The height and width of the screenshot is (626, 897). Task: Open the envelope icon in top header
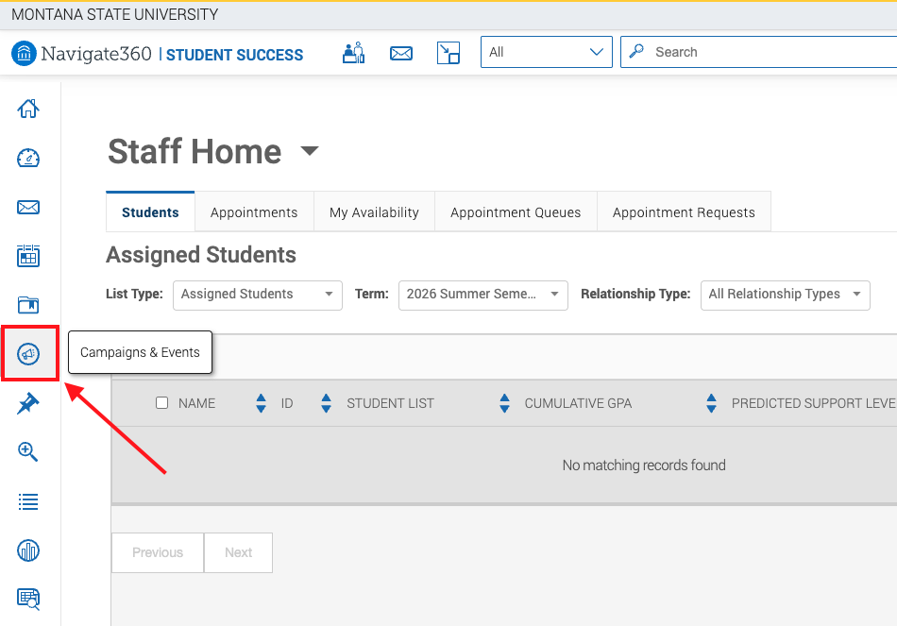click(x=401, y=53)
